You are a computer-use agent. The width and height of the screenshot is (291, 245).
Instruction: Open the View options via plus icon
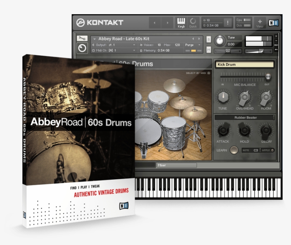[260, 21]
